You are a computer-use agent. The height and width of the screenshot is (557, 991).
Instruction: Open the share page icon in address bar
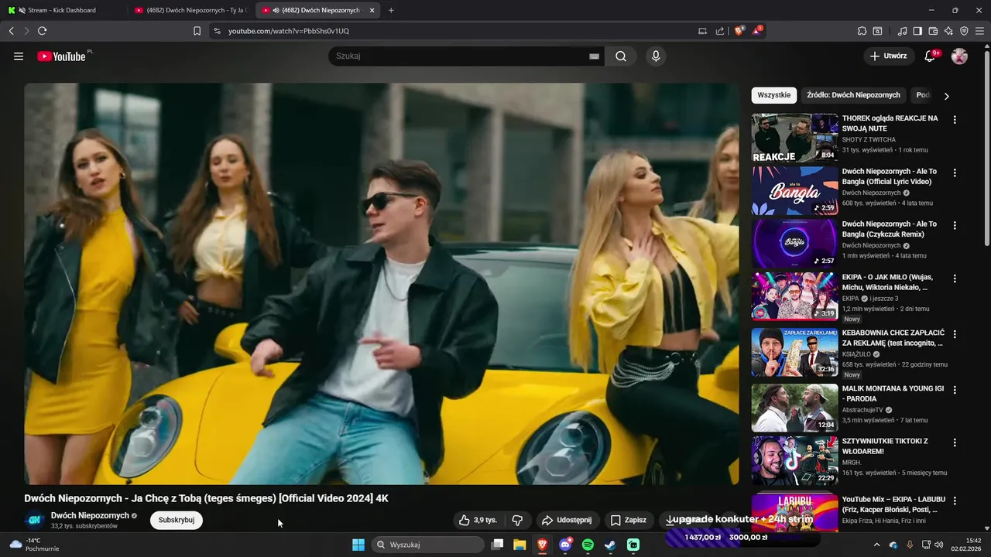click(720, 31)
